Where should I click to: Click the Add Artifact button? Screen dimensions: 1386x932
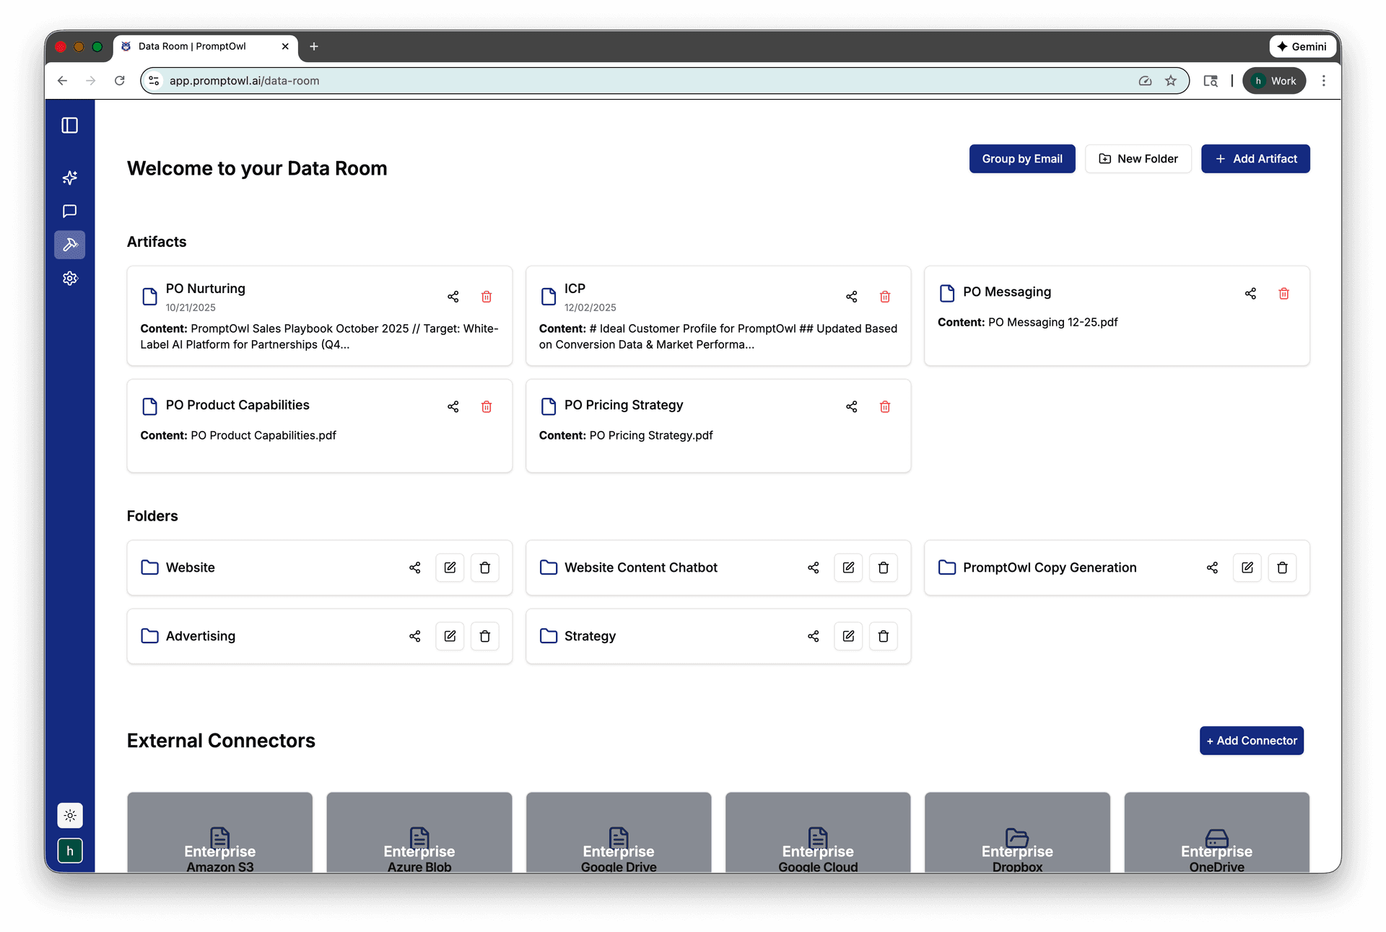tap(1255, 158)
